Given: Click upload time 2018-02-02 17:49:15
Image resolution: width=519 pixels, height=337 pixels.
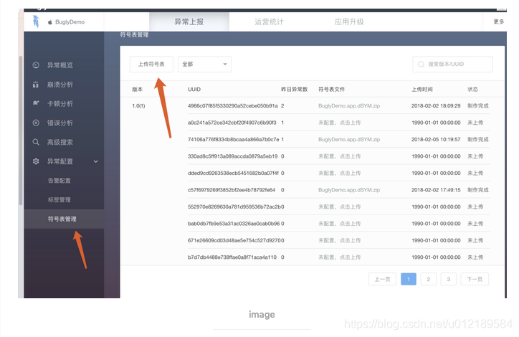Looking at the screenshot, I should click(x=436, y=190).
